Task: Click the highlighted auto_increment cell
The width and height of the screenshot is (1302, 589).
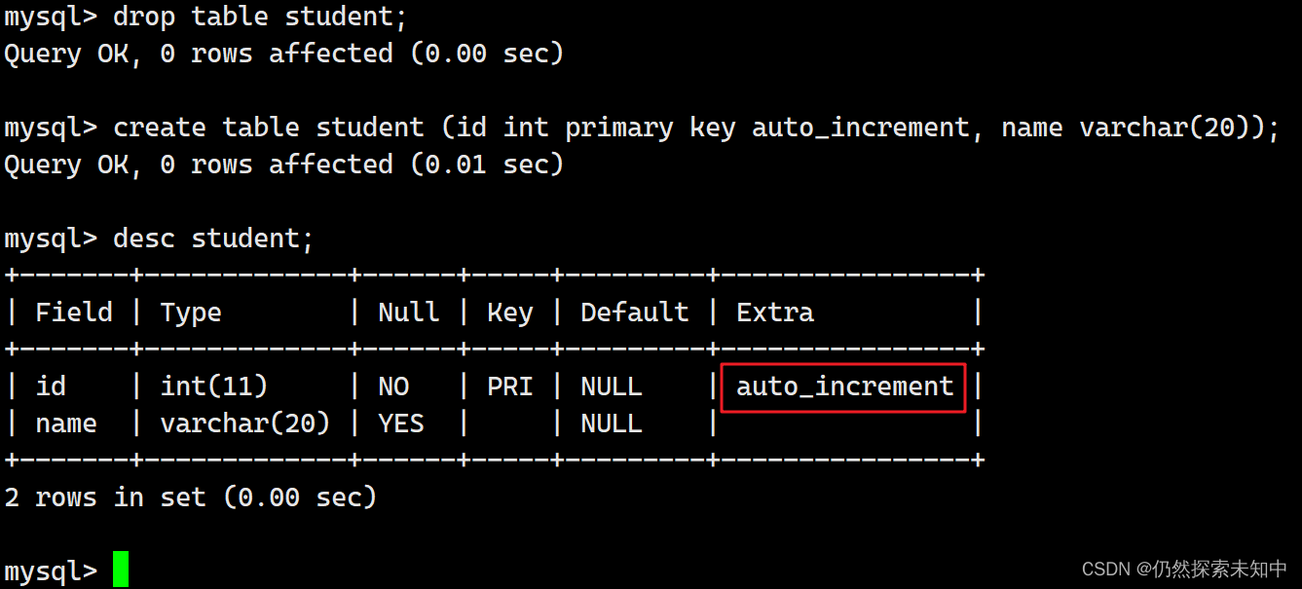Action: (844, 387)
